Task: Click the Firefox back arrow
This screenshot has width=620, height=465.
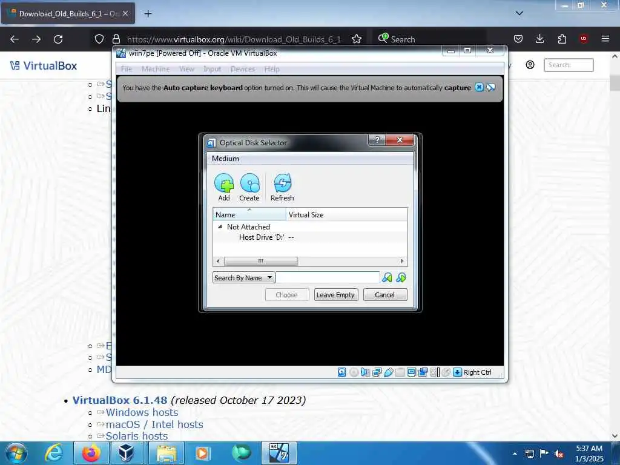Action: [15, 39]
